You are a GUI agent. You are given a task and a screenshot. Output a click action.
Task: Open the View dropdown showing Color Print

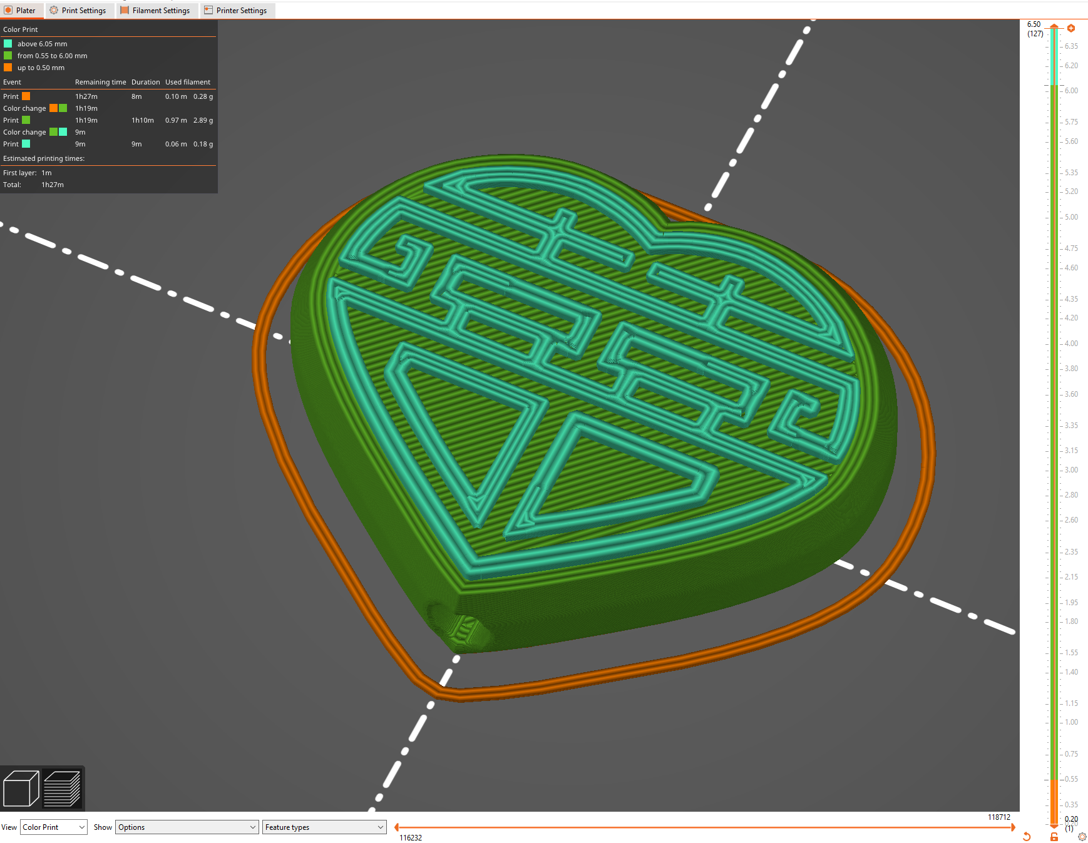53,827
